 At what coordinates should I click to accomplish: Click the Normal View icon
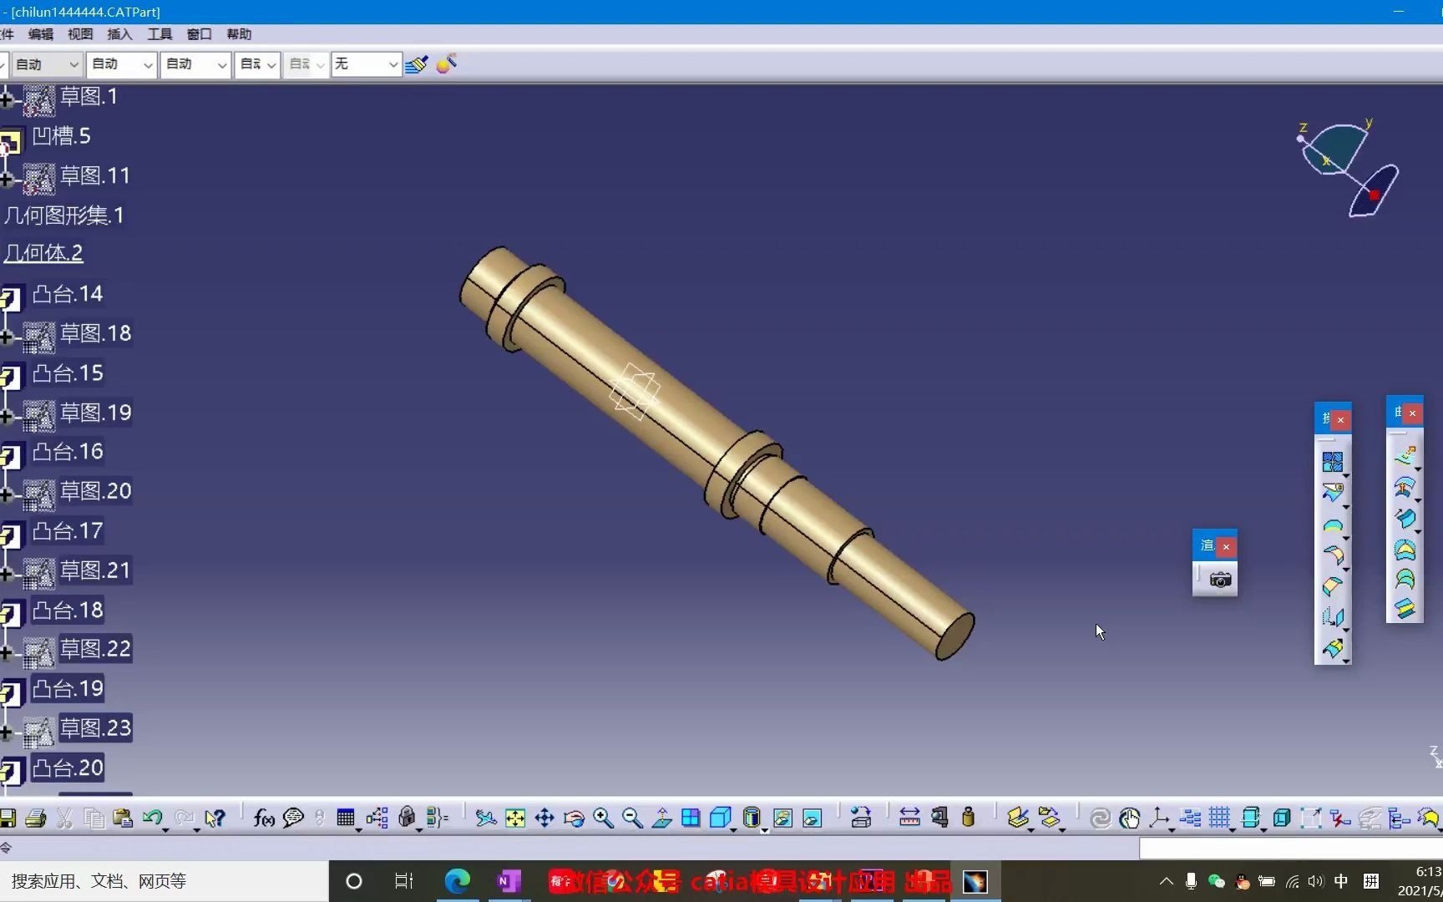point(661,818)
